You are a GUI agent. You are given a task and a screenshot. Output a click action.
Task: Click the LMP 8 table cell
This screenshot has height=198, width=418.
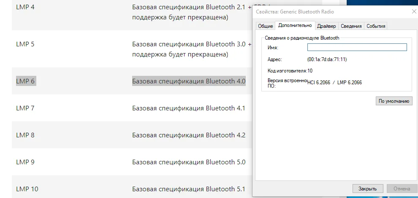tap(25, 135)
